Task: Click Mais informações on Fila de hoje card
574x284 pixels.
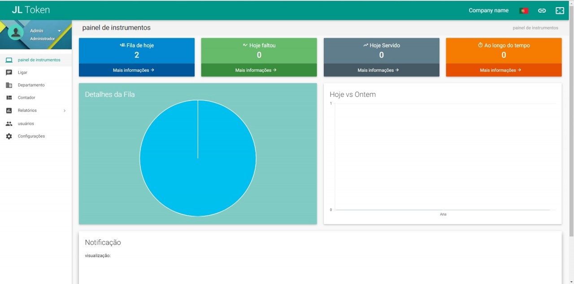Action: tap(137, 70)
